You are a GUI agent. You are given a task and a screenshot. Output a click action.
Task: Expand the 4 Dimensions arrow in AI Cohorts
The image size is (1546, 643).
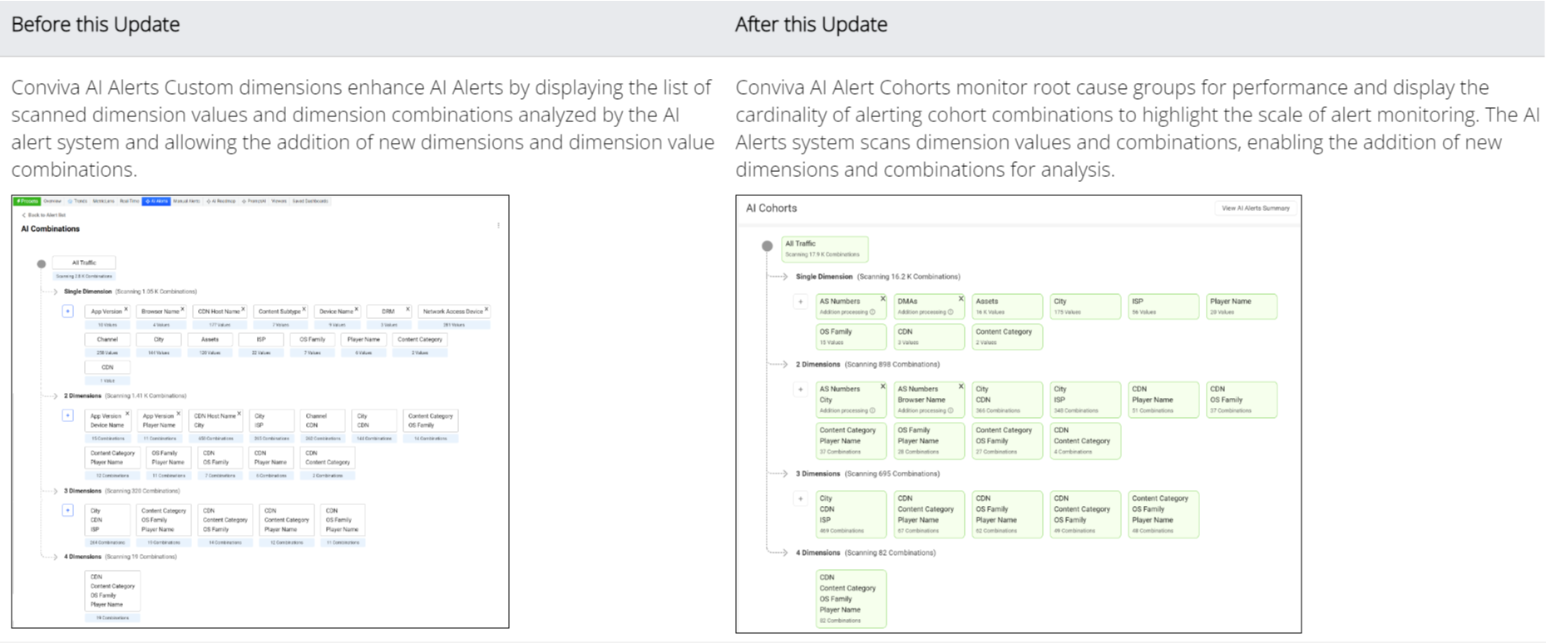tap(783, 552)
